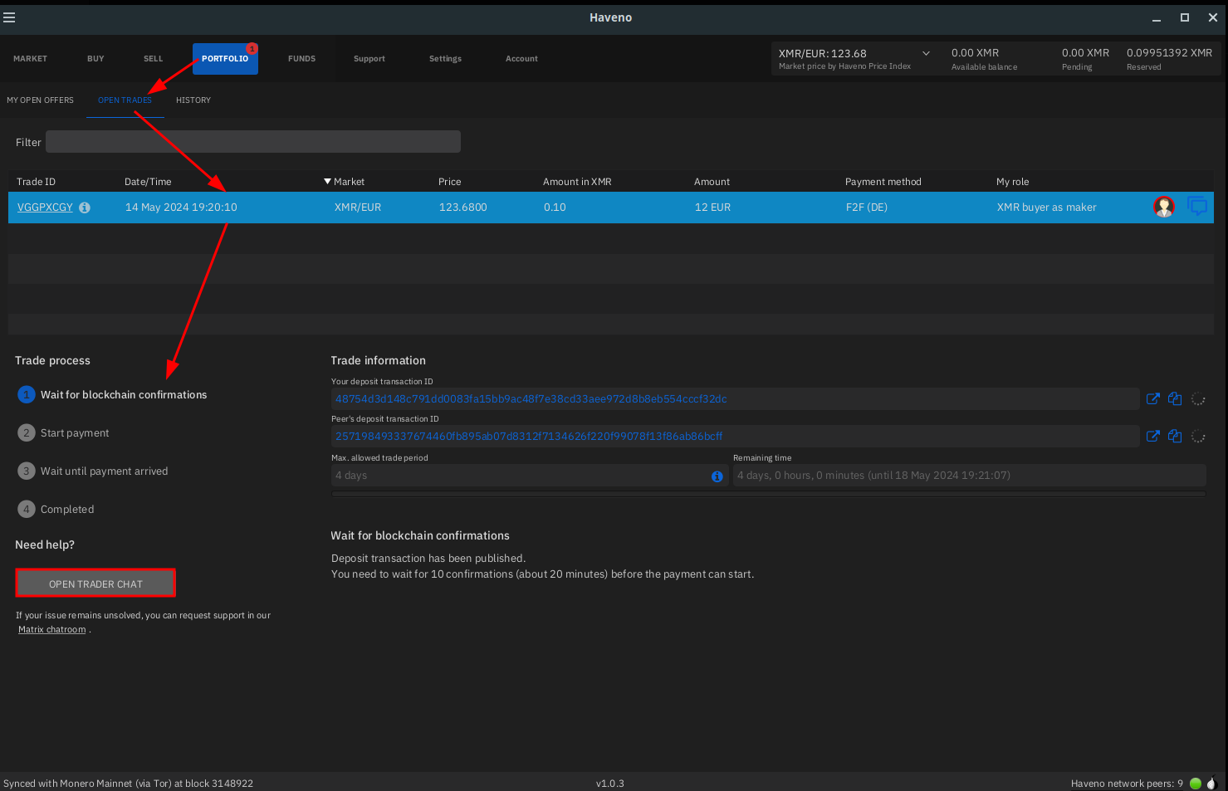Sort by Trade ID column header
The height and width of the screenshot is (791, 1228).
tap(36, 182)
